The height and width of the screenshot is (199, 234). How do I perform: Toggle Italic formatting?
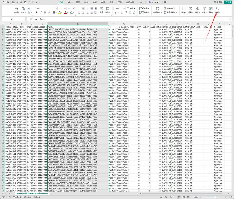pyautogui.click(x=41, y=13)
